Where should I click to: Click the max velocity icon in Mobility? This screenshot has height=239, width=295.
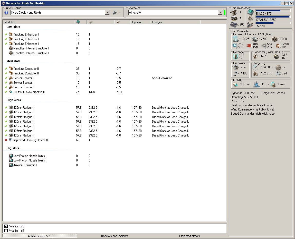(235, 84)
